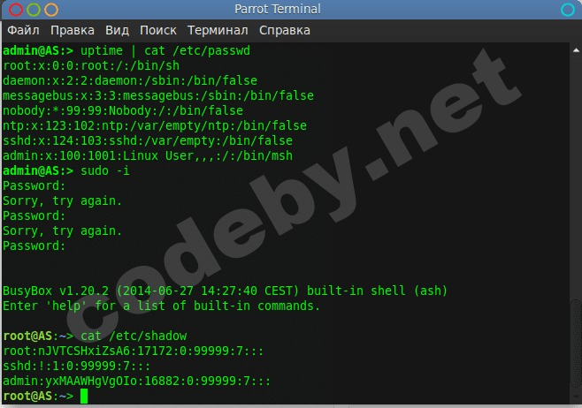The image size is (582, 408).
Task: Click the 'sshd:!:1:0:99999:7:::' line
Action: coord(77,366)
